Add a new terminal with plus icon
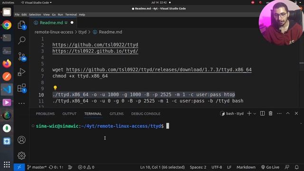 (x=249, y=114)
